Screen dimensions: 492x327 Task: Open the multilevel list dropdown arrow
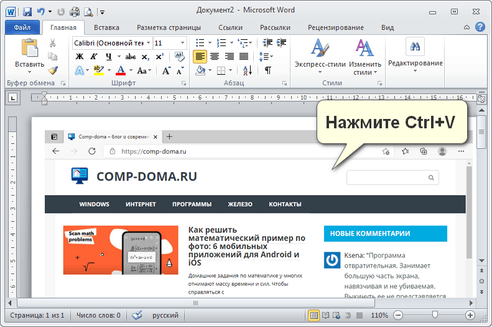click(250, 43)
